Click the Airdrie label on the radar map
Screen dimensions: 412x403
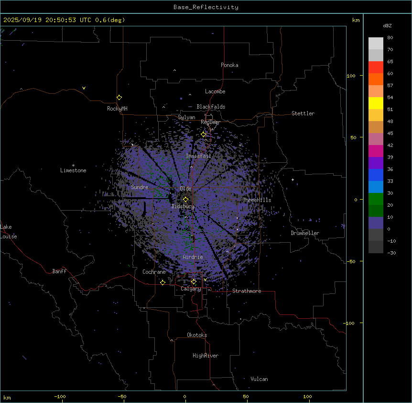[x=193, y=257]
